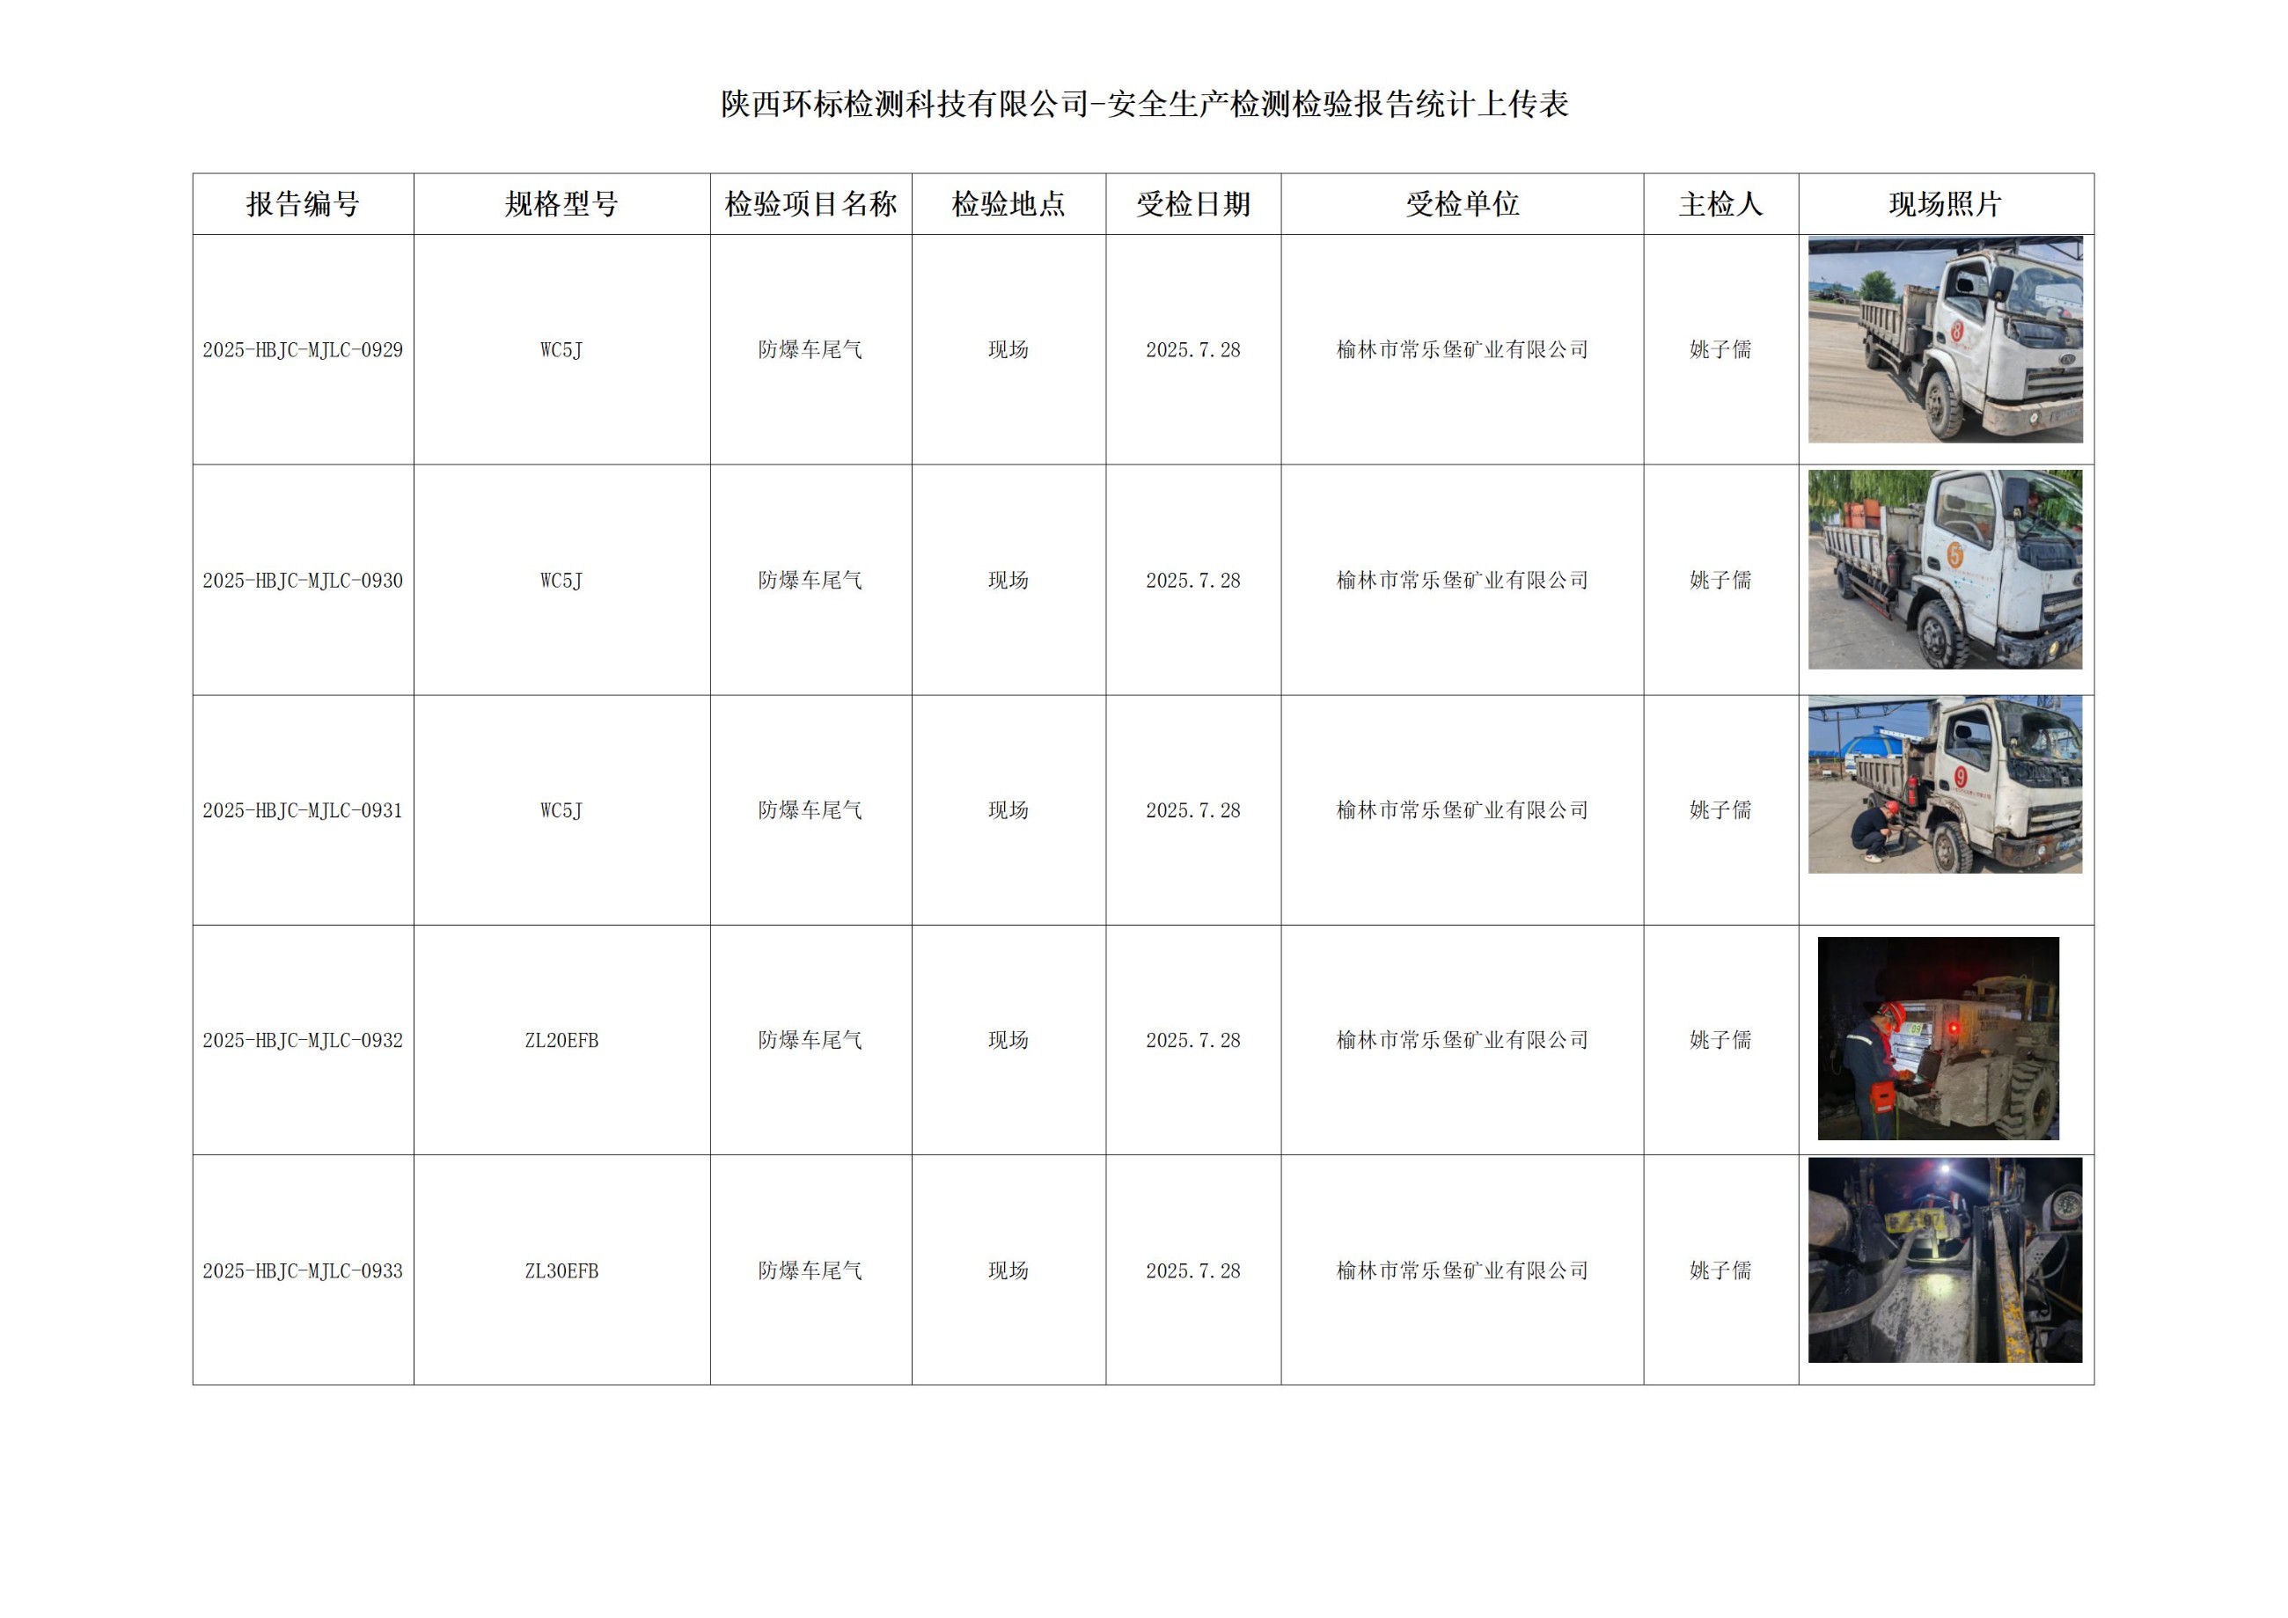
Task: Select the 规格型号 column header
Action: 561,203
